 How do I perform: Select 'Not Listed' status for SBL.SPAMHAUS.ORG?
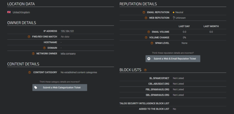point(178,95)
